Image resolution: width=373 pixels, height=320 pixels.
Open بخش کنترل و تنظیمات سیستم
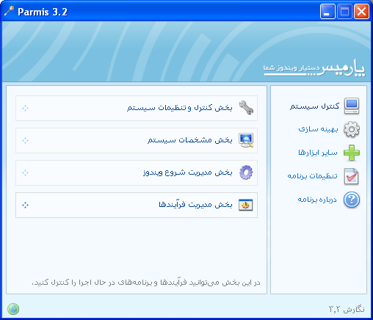[137, 108]
